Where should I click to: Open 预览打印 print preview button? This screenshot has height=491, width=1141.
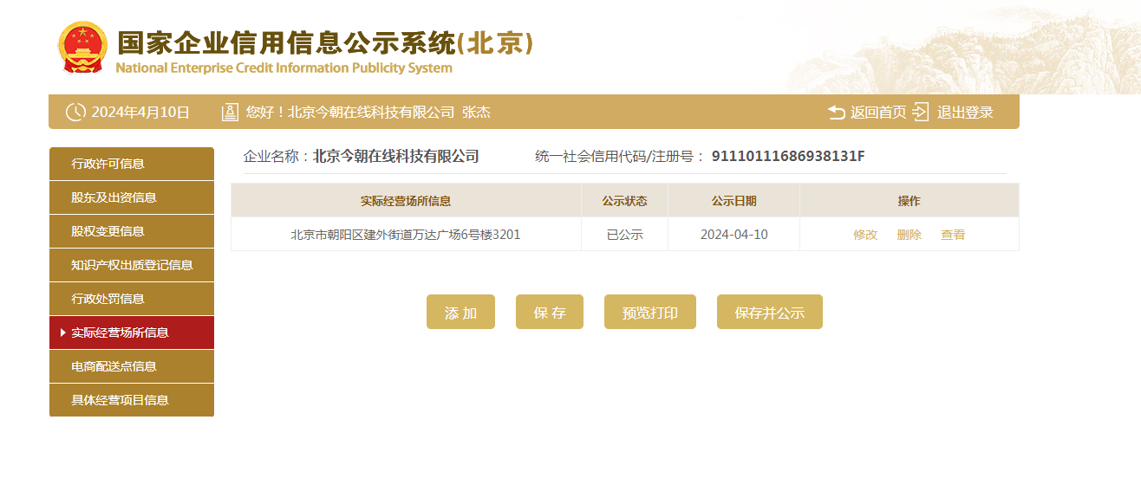650,312
